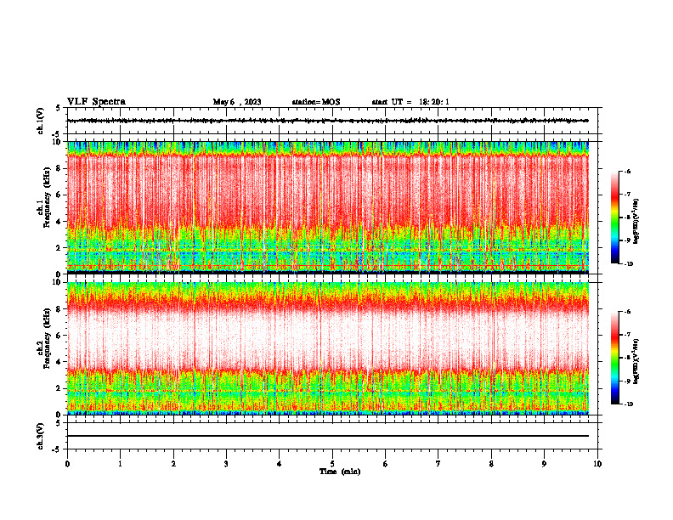Click the ch.2 frequency axis '2' tick
The height and width of the screenshot is (520, 673).
click(59, 388)
